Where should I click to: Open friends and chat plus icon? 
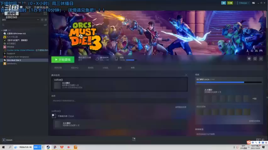263,140
